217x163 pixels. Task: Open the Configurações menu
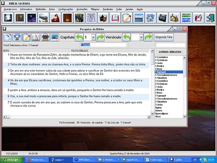point(66,9)
